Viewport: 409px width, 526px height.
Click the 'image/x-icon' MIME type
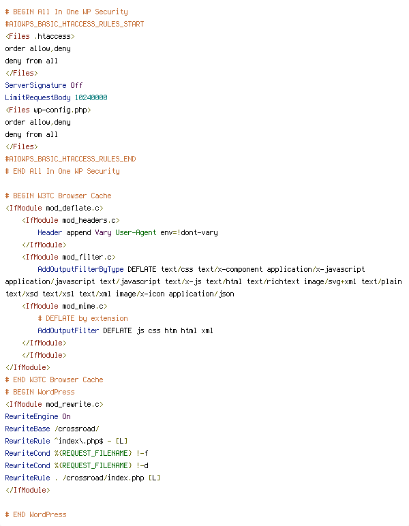click(140, 294)
